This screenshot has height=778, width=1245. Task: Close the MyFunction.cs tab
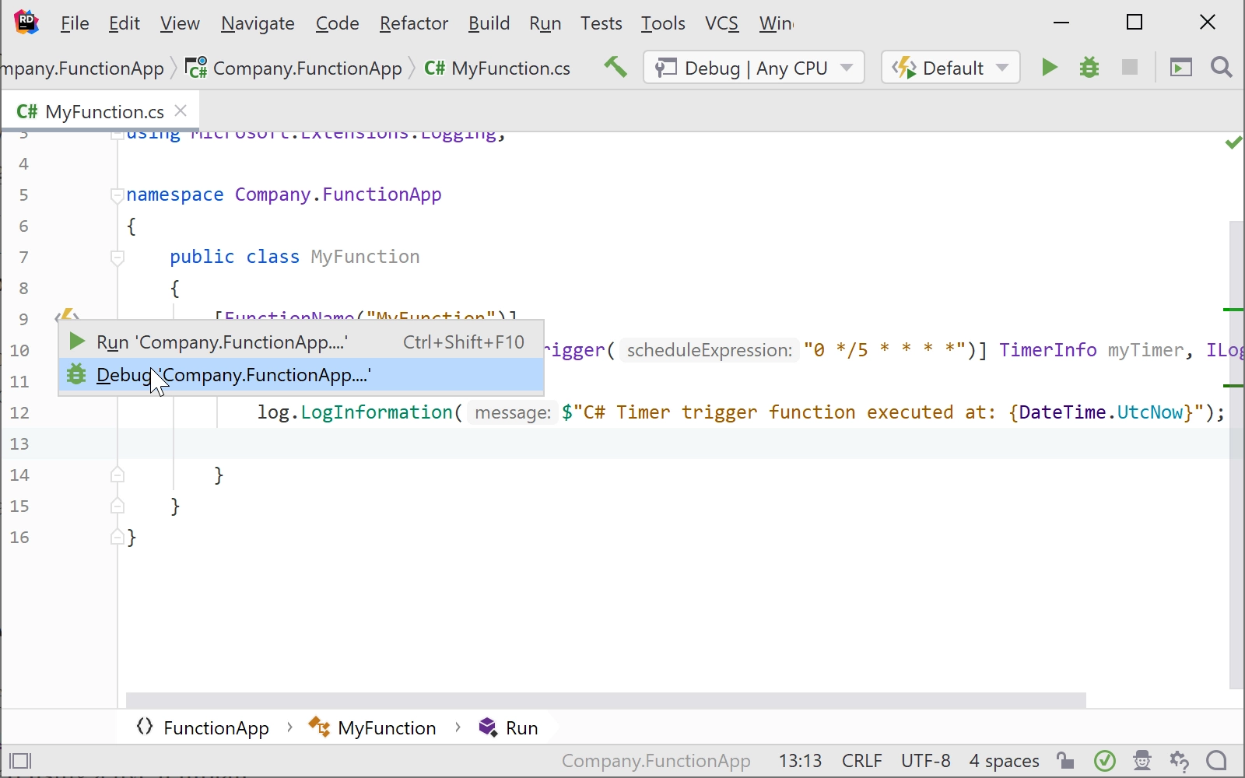pyautogui.click(x=181, y=110)
